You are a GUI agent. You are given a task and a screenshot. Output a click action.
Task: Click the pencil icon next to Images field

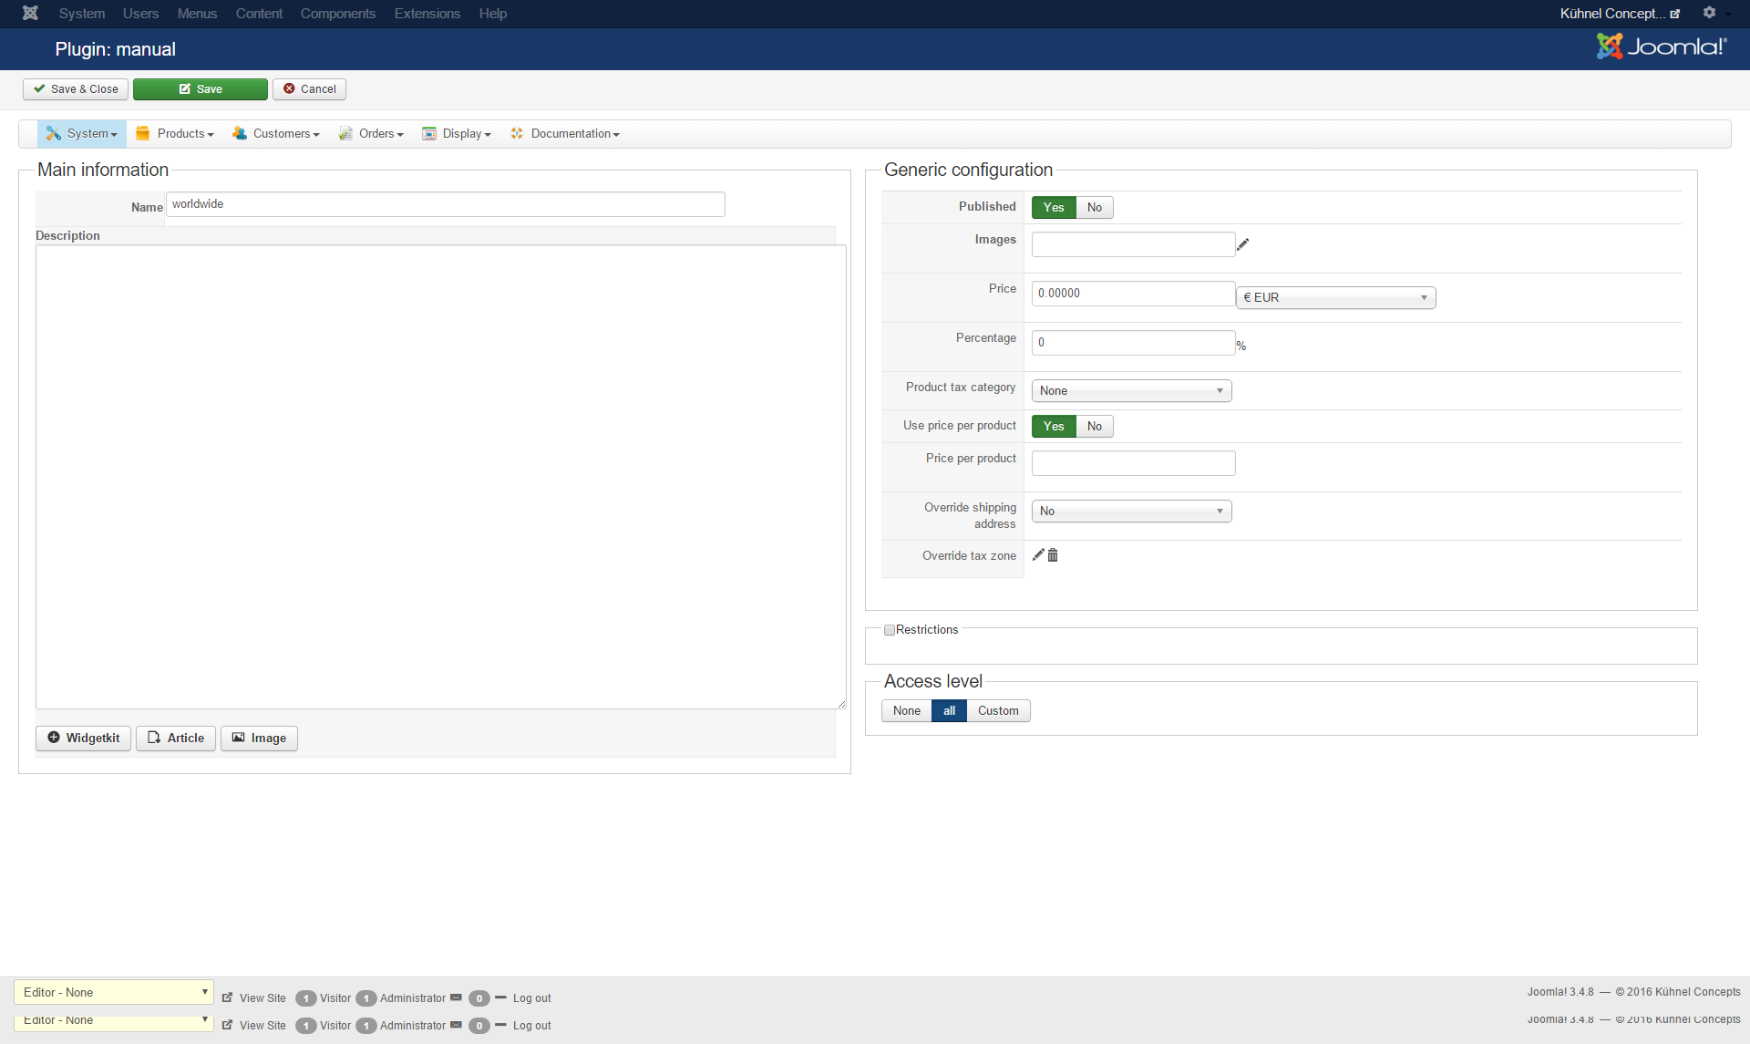[x=1242, y=244]
